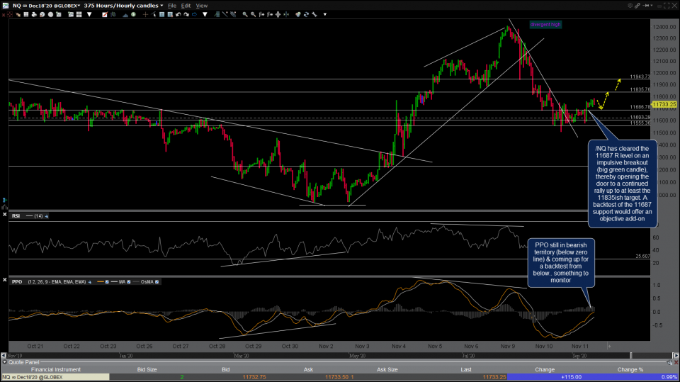This screenshot has width=680, height=382.
Task: Click the green circular dollar icon
Action: point(133,14)
